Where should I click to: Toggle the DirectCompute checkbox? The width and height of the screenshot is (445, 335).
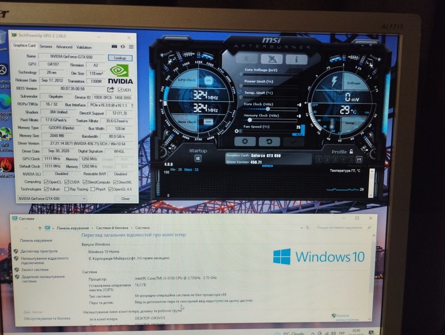[85, 182]
